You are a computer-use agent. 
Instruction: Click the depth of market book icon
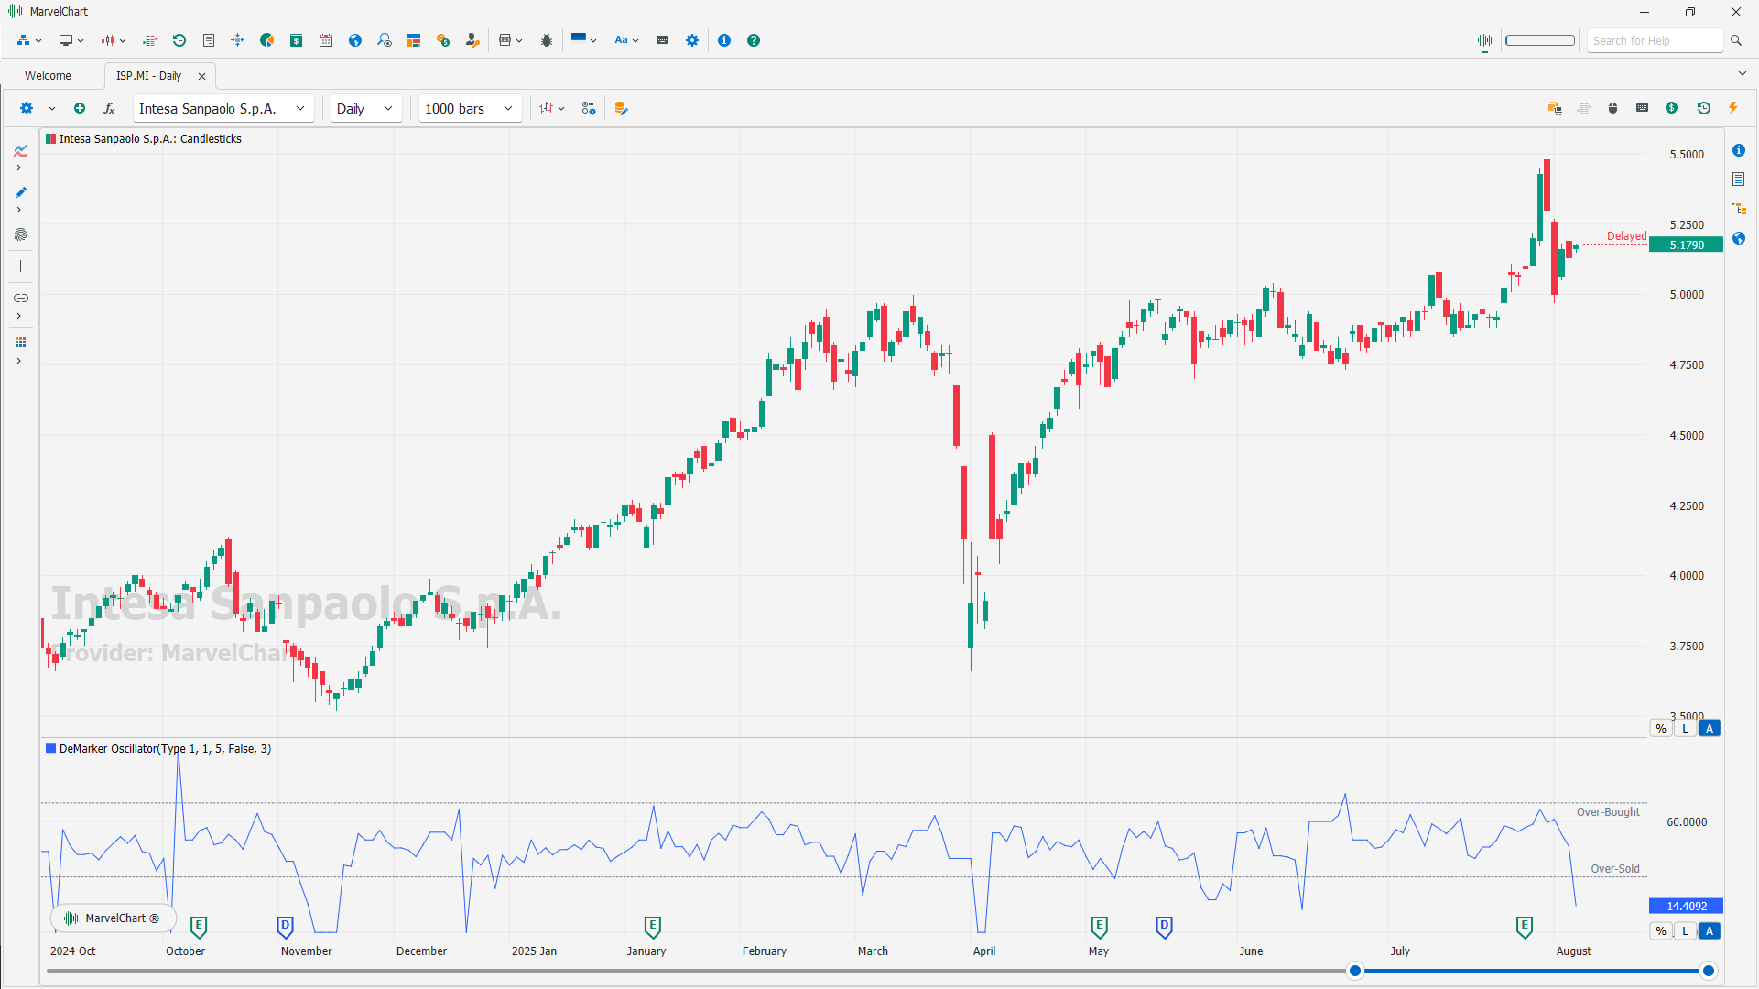point(150,40)
